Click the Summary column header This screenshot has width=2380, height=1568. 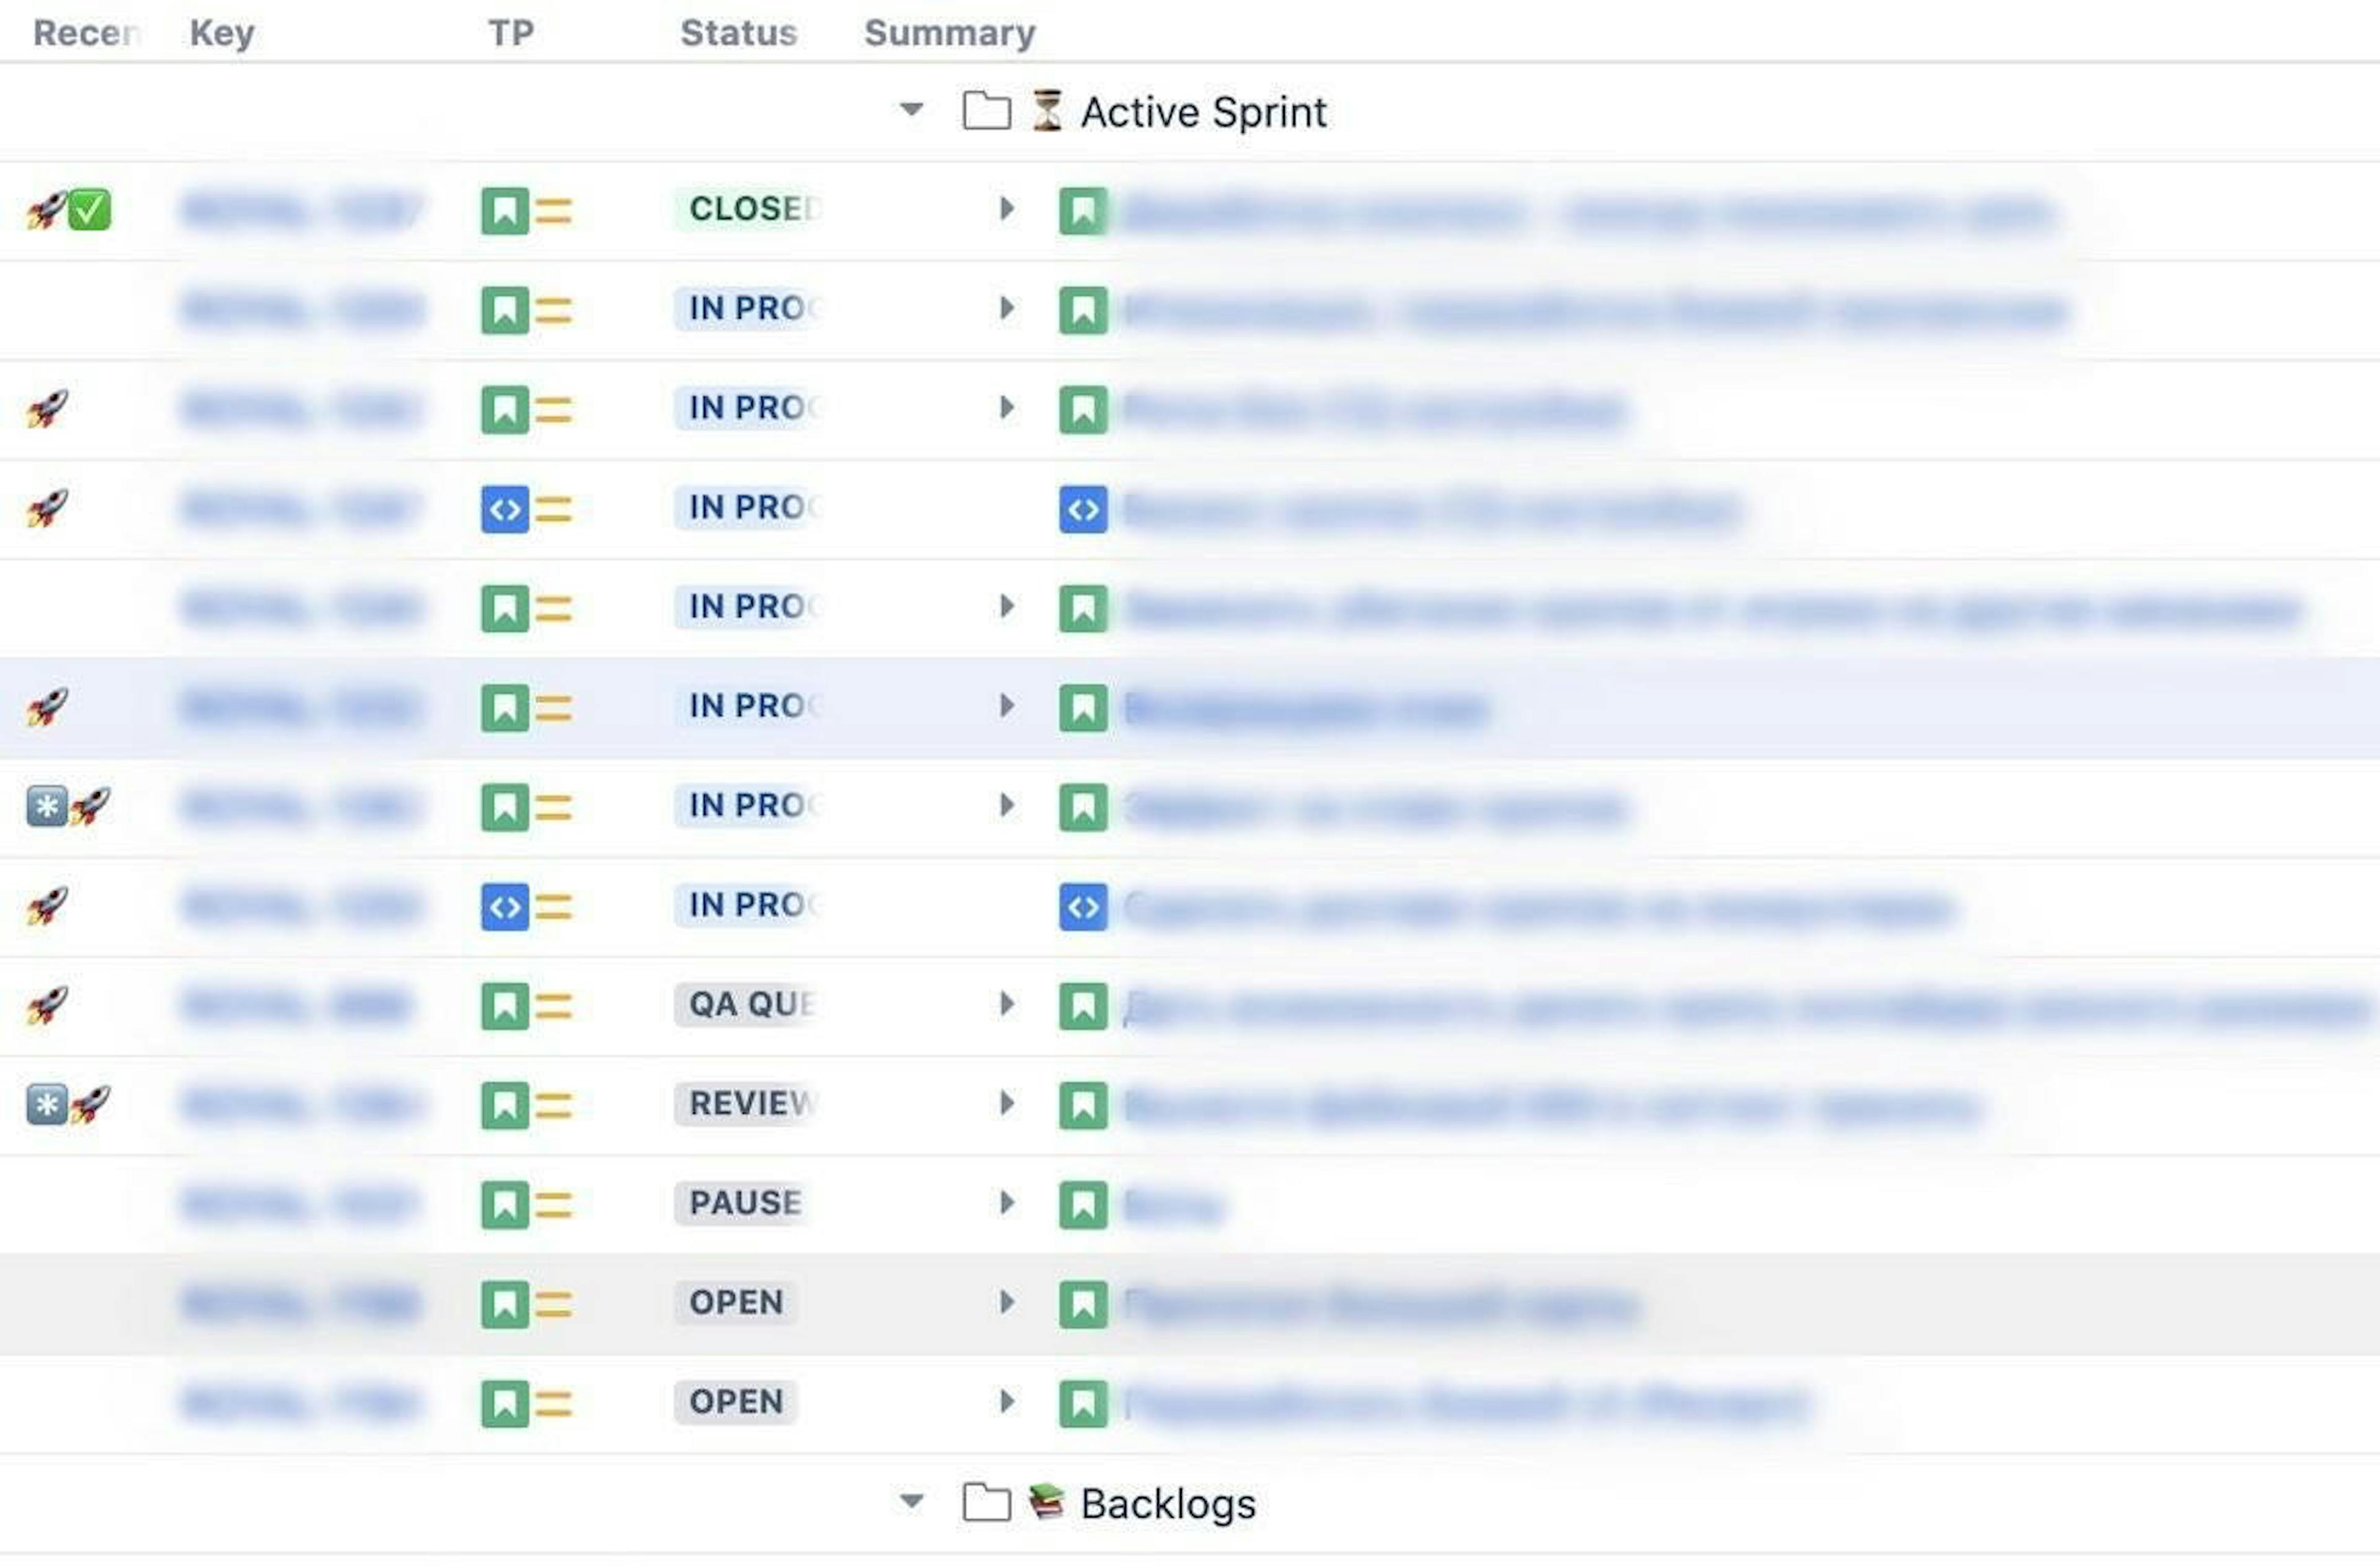coord(950,33)
